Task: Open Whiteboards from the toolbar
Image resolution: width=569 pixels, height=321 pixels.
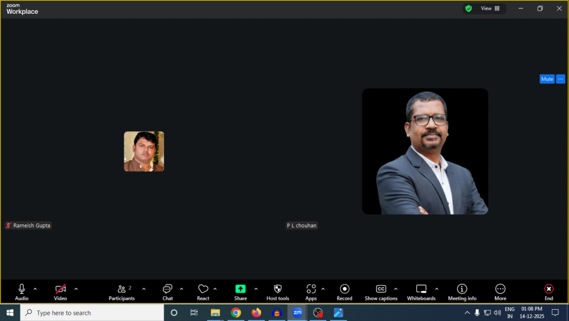Action: [421, 292]
